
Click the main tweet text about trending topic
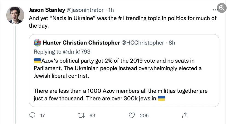pos(122,22)
